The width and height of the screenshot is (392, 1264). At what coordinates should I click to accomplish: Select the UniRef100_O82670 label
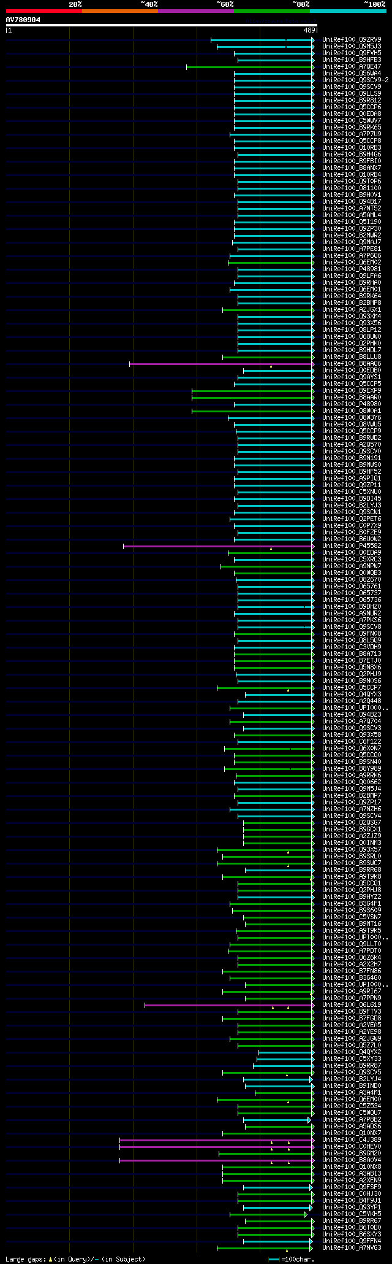(352, 579)
